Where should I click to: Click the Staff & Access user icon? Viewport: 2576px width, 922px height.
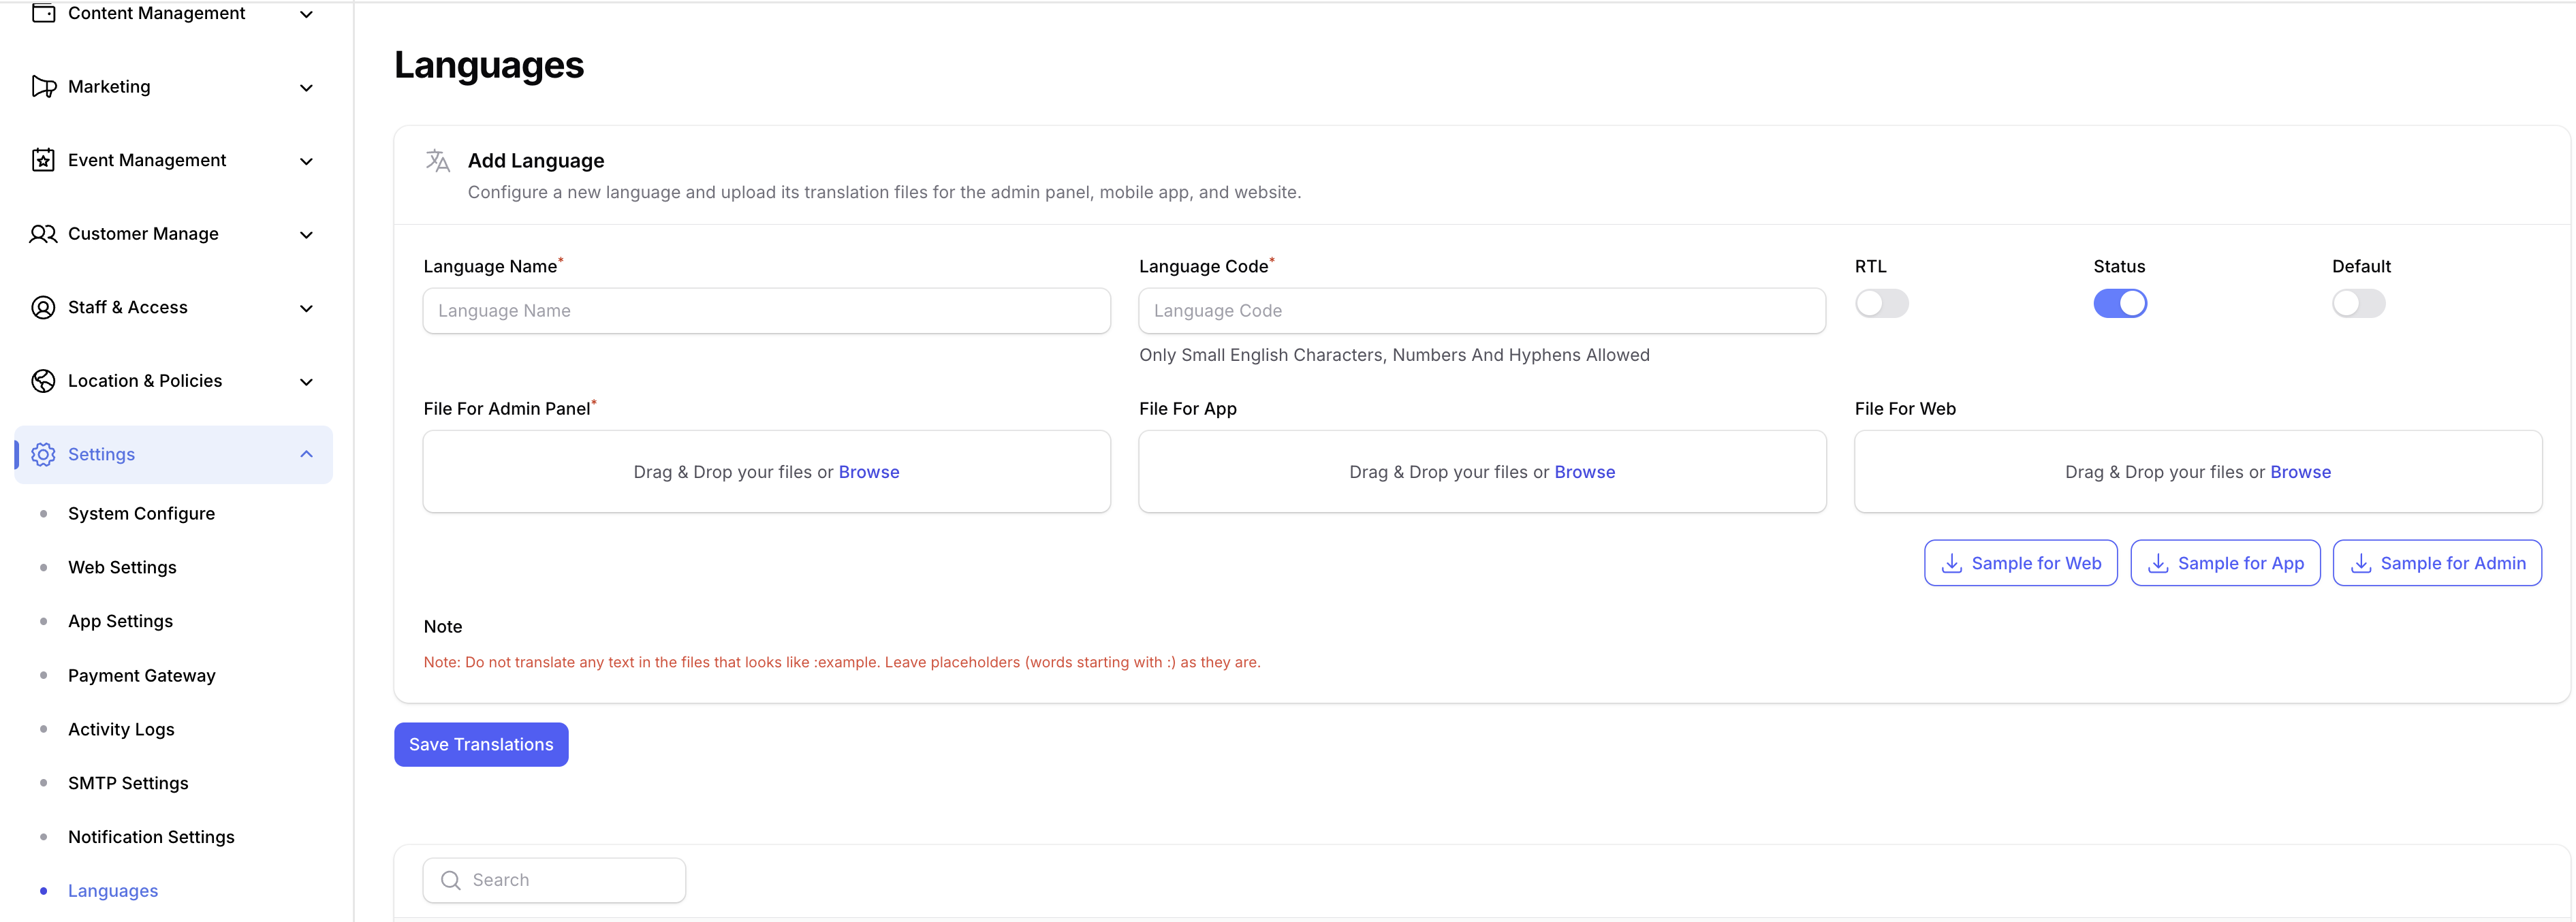click(x=43, y=307)
